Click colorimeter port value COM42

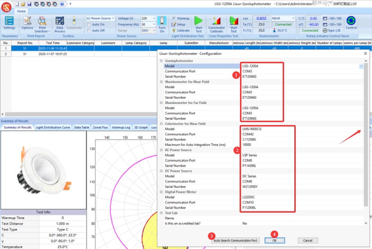click(x=248, y=134)
